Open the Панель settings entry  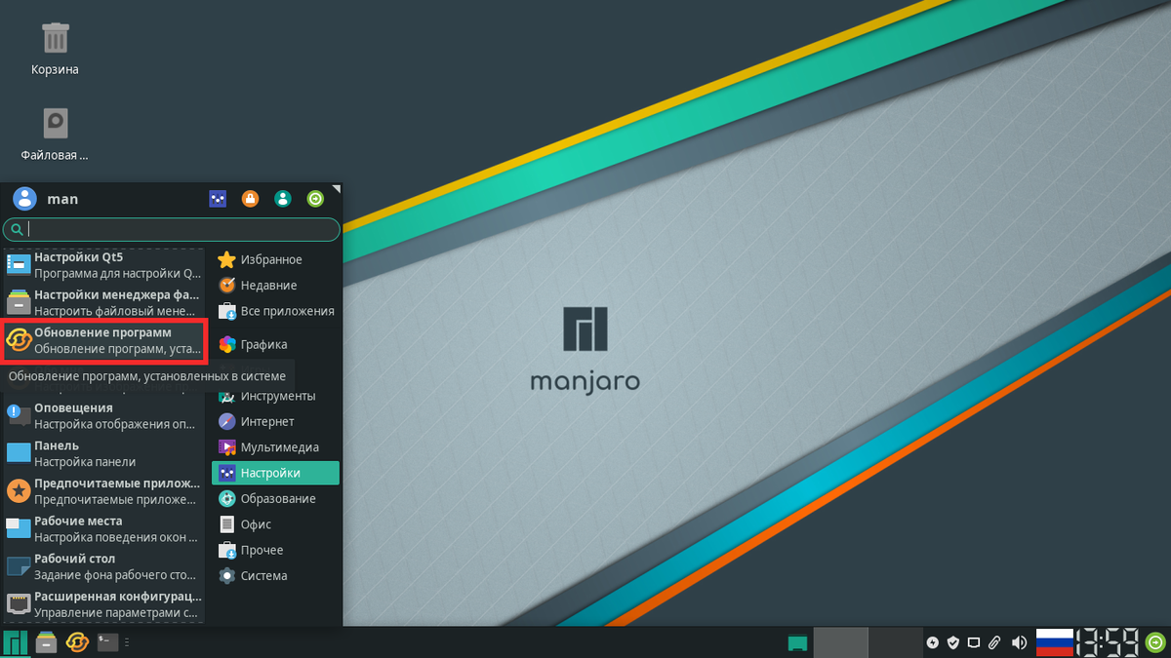pos(104,453)
